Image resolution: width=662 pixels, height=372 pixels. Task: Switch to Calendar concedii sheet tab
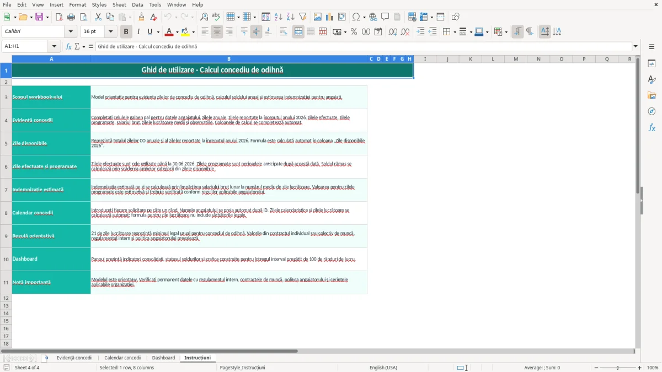[122, 358]
